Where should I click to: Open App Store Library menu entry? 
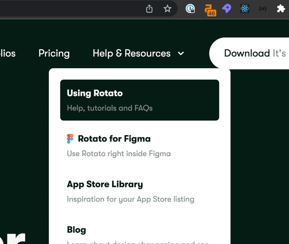pyautogui.click(x=105, y=184)
